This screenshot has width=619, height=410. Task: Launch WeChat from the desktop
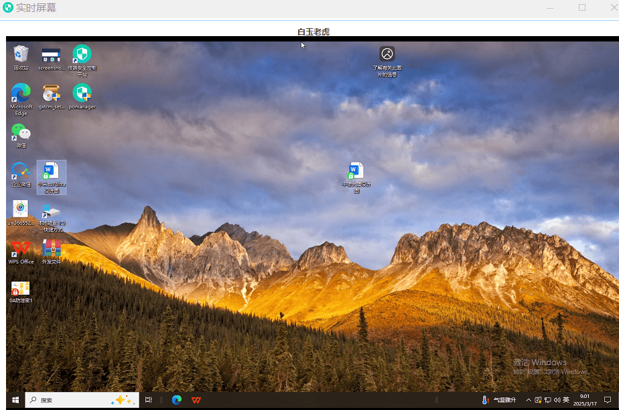click(x=21, y=132)
